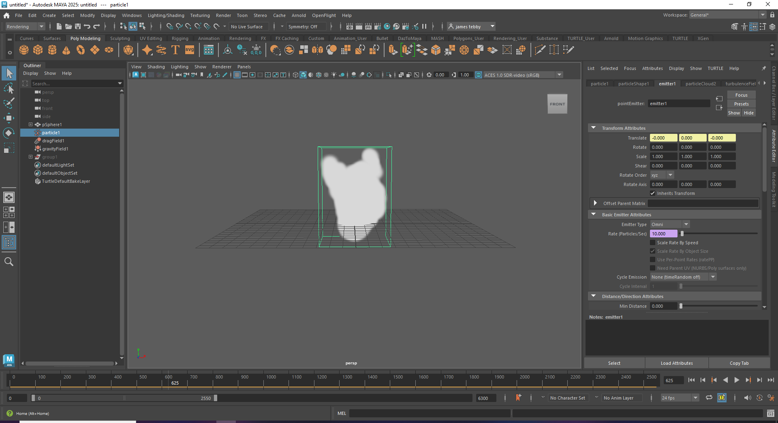Click the Load Attributes button
This screenshot has width=778, height=423.
[x=676, y=363]
